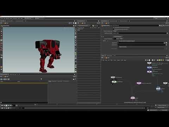This screenshot has height=127, width=169.
Task: Open the gear menu in parameter pane header
Action: click(160, 25)
